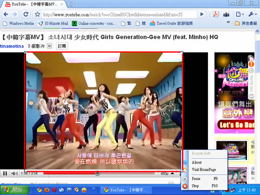This screenshot has width=260, height=195.
Task: Click the browser Back arrow button
Action: coord(6,14)
